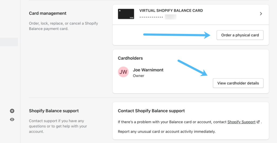Click the report unusual activity text
This screenshot has width=277, height=143.
pos(167,132)
